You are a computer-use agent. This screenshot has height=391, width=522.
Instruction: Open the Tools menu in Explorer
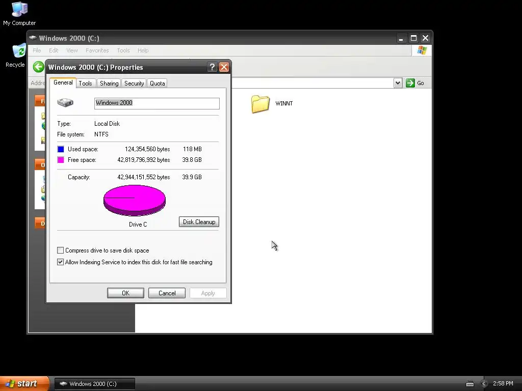(x=123, y=50)
